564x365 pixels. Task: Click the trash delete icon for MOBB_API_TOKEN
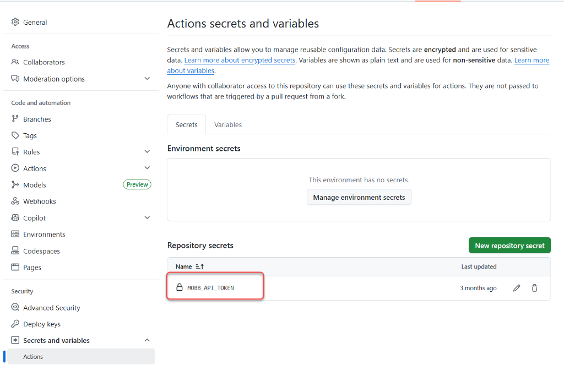pyautogui.click(x=534, y=288)
